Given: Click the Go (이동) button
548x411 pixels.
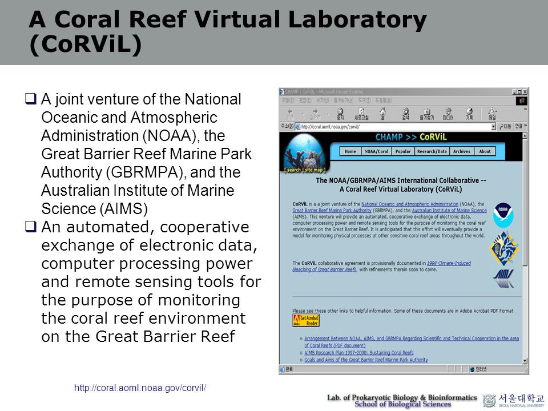Looking at the screenshot, I should pos(505,127).
